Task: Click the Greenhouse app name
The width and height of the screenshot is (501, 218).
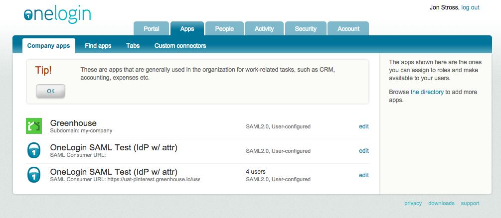Action: click(x=73, y=123)
